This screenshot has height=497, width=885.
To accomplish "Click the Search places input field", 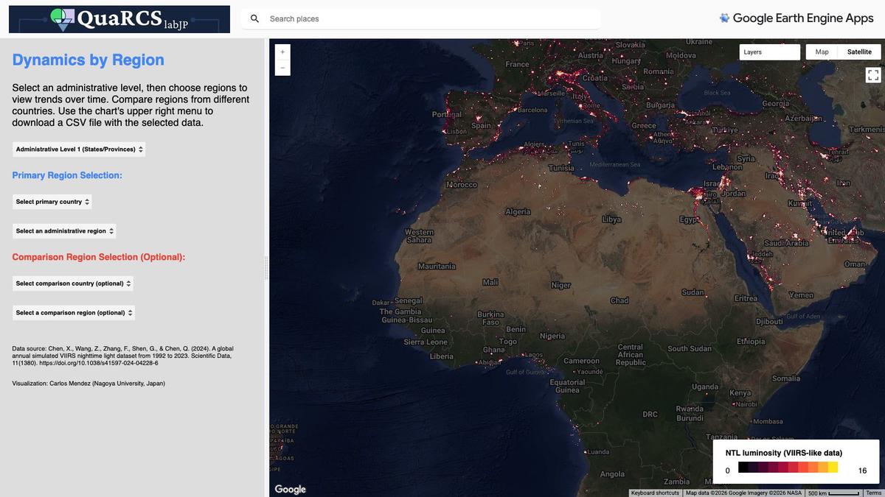I will click(x=431, y=18).
